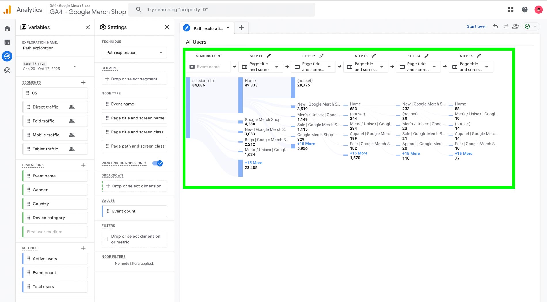547x302 pixels.
Task: Click the share exploration icon
Action: click(x=515, y=26)
